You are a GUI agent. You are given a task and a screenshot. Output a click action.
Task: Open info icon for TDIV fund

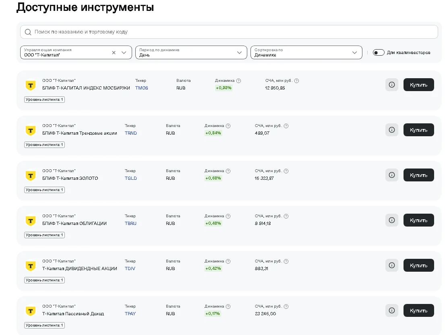[x=392, y=265]
